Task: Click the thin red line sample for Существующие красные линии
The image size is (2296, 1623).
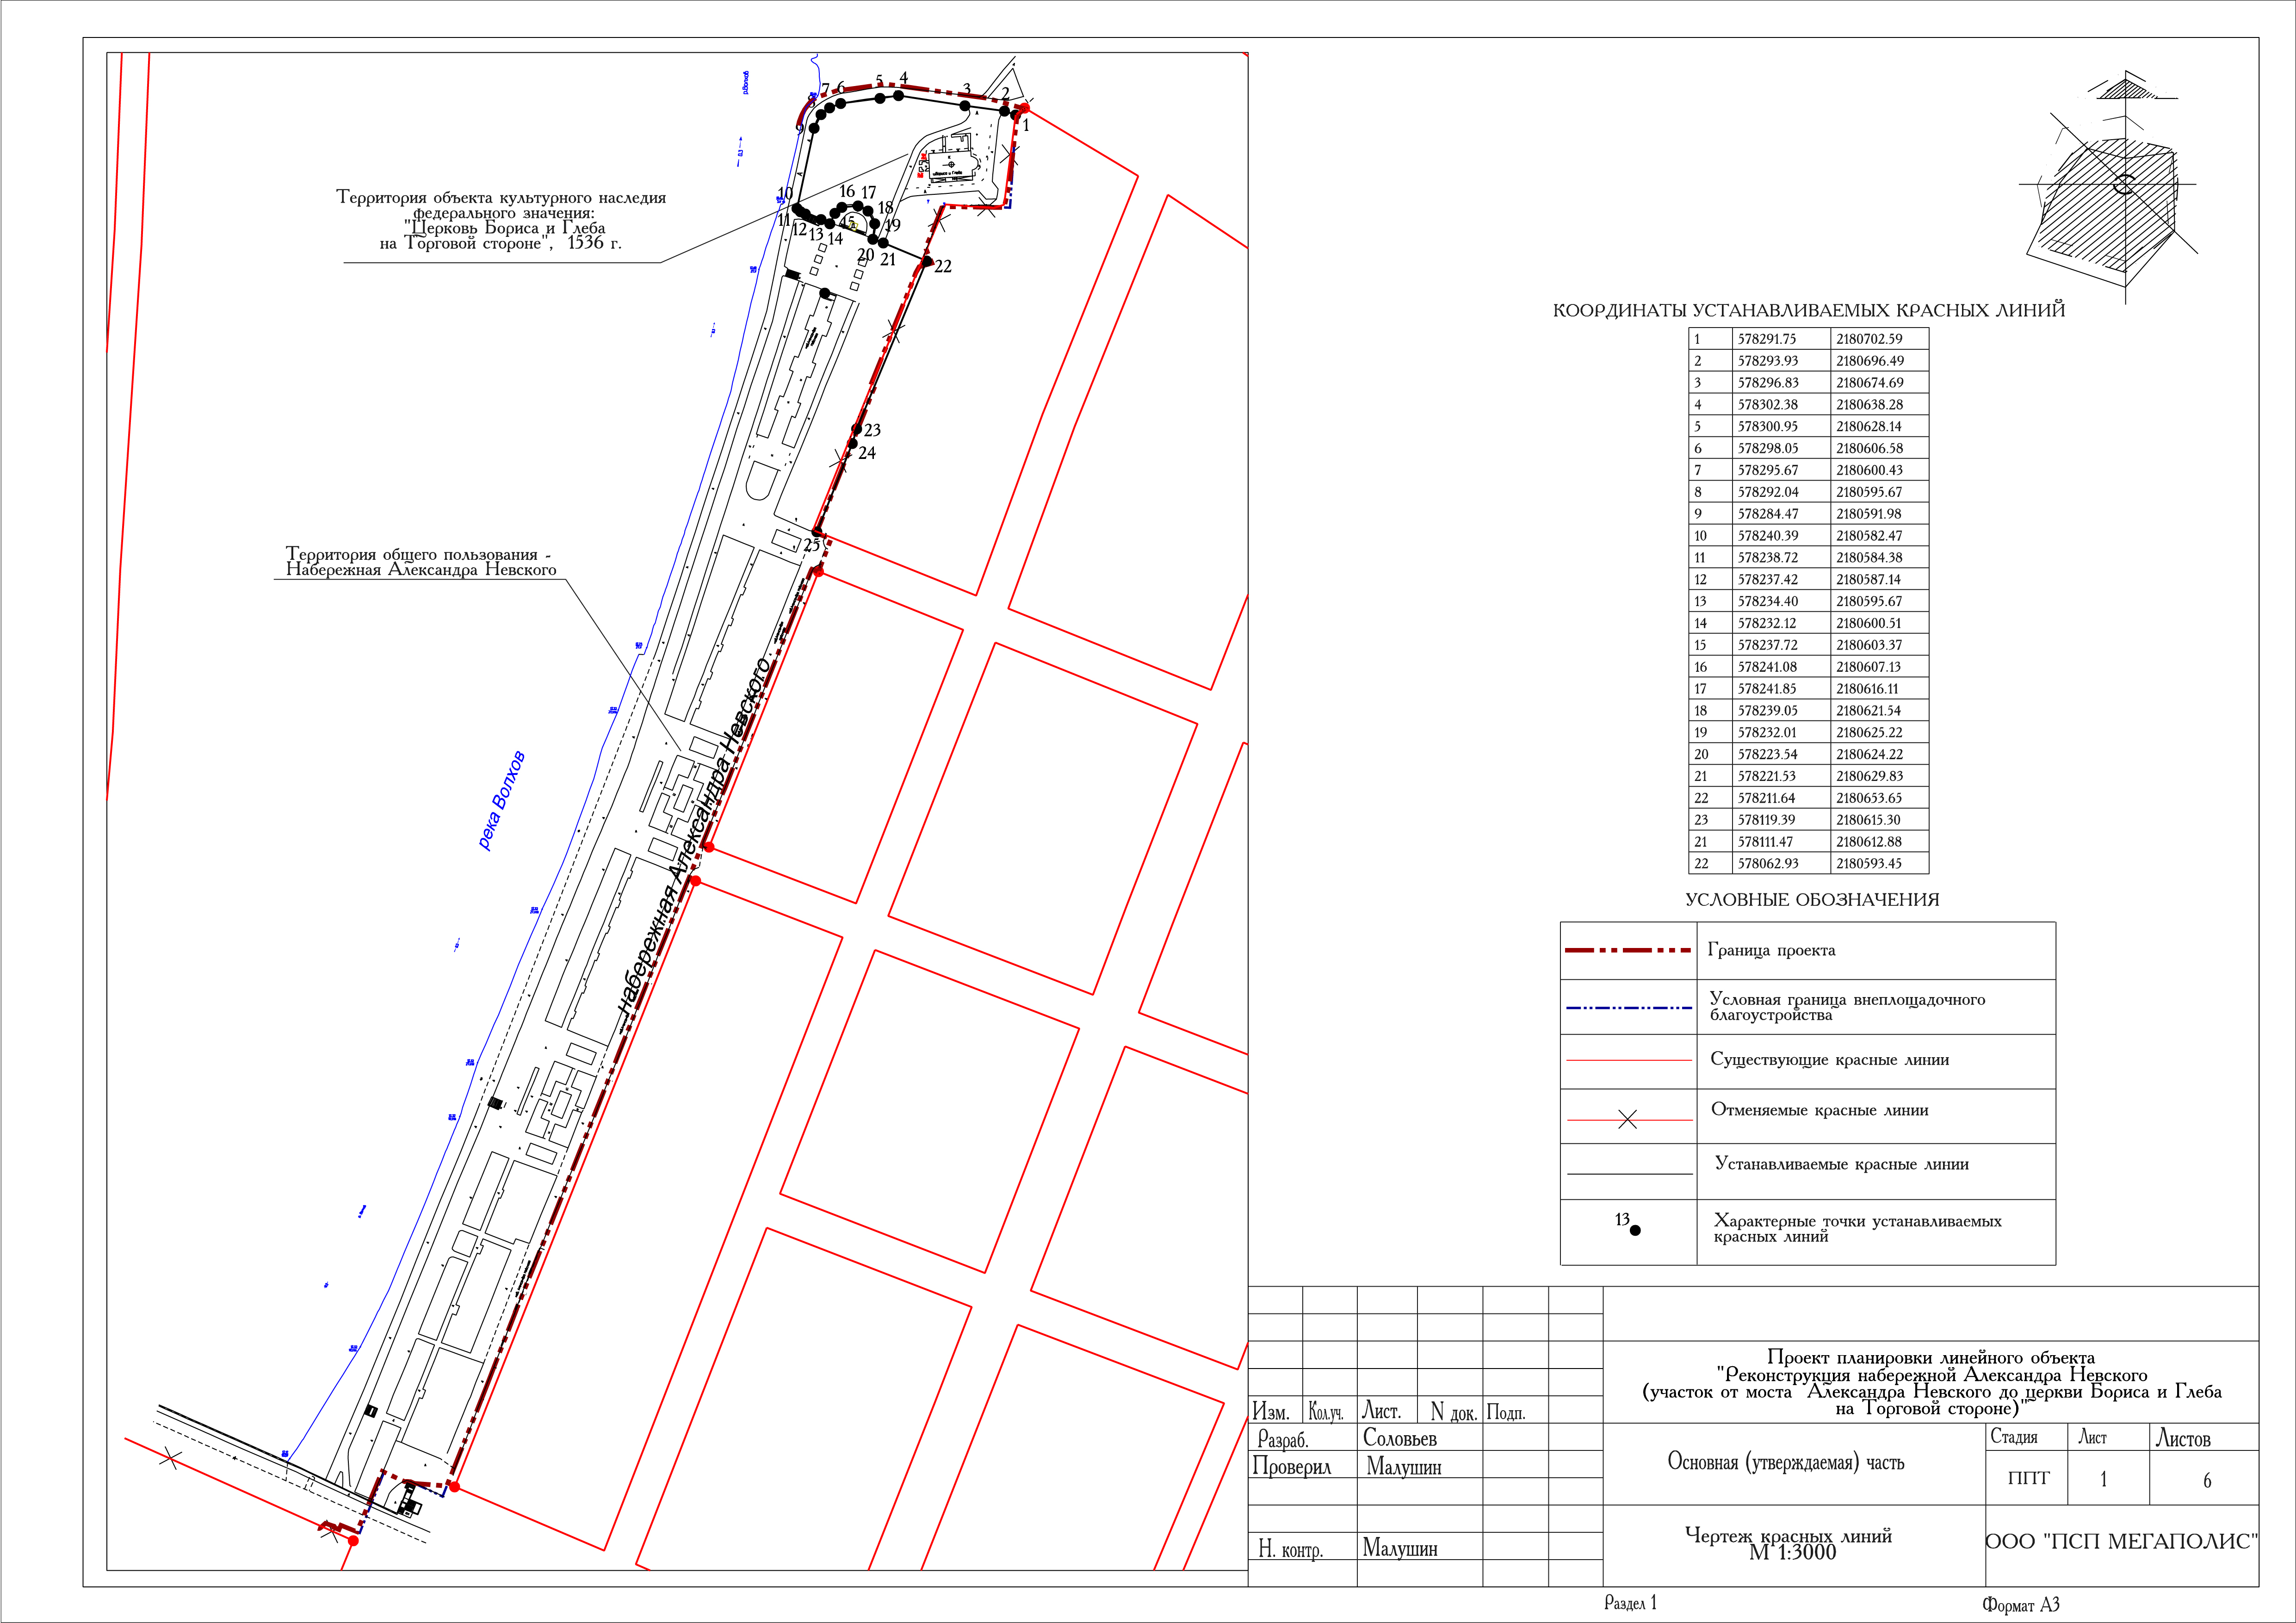Action: [x=1628, y=1059]
